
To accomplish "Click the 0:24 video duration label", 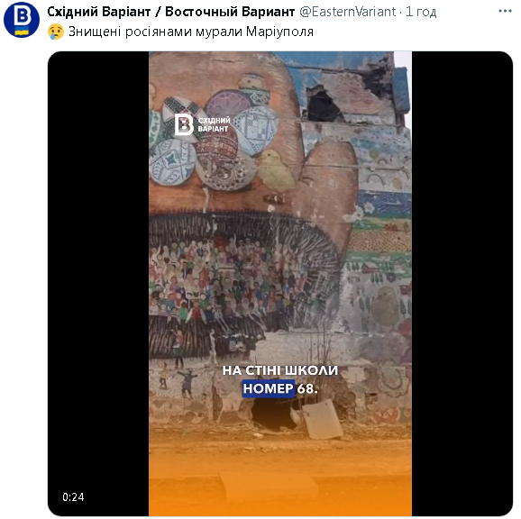I will click(x=73, y=496).
